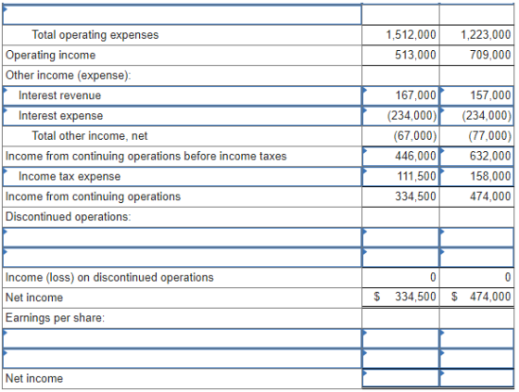519x392 pixels.
Task: Select the Other income (expense): heading
Action: click(x=69, y=75)
